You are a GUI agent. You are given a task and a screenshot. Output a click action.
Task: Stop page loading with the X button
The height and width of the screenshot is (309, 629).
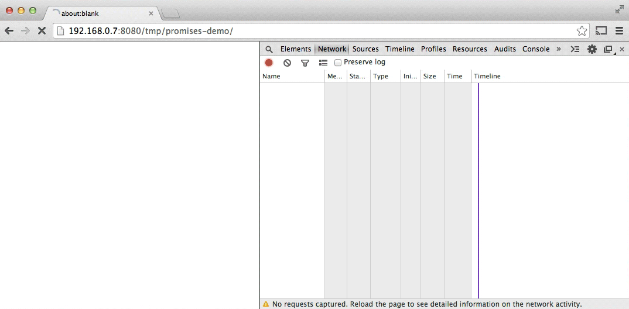42,31
